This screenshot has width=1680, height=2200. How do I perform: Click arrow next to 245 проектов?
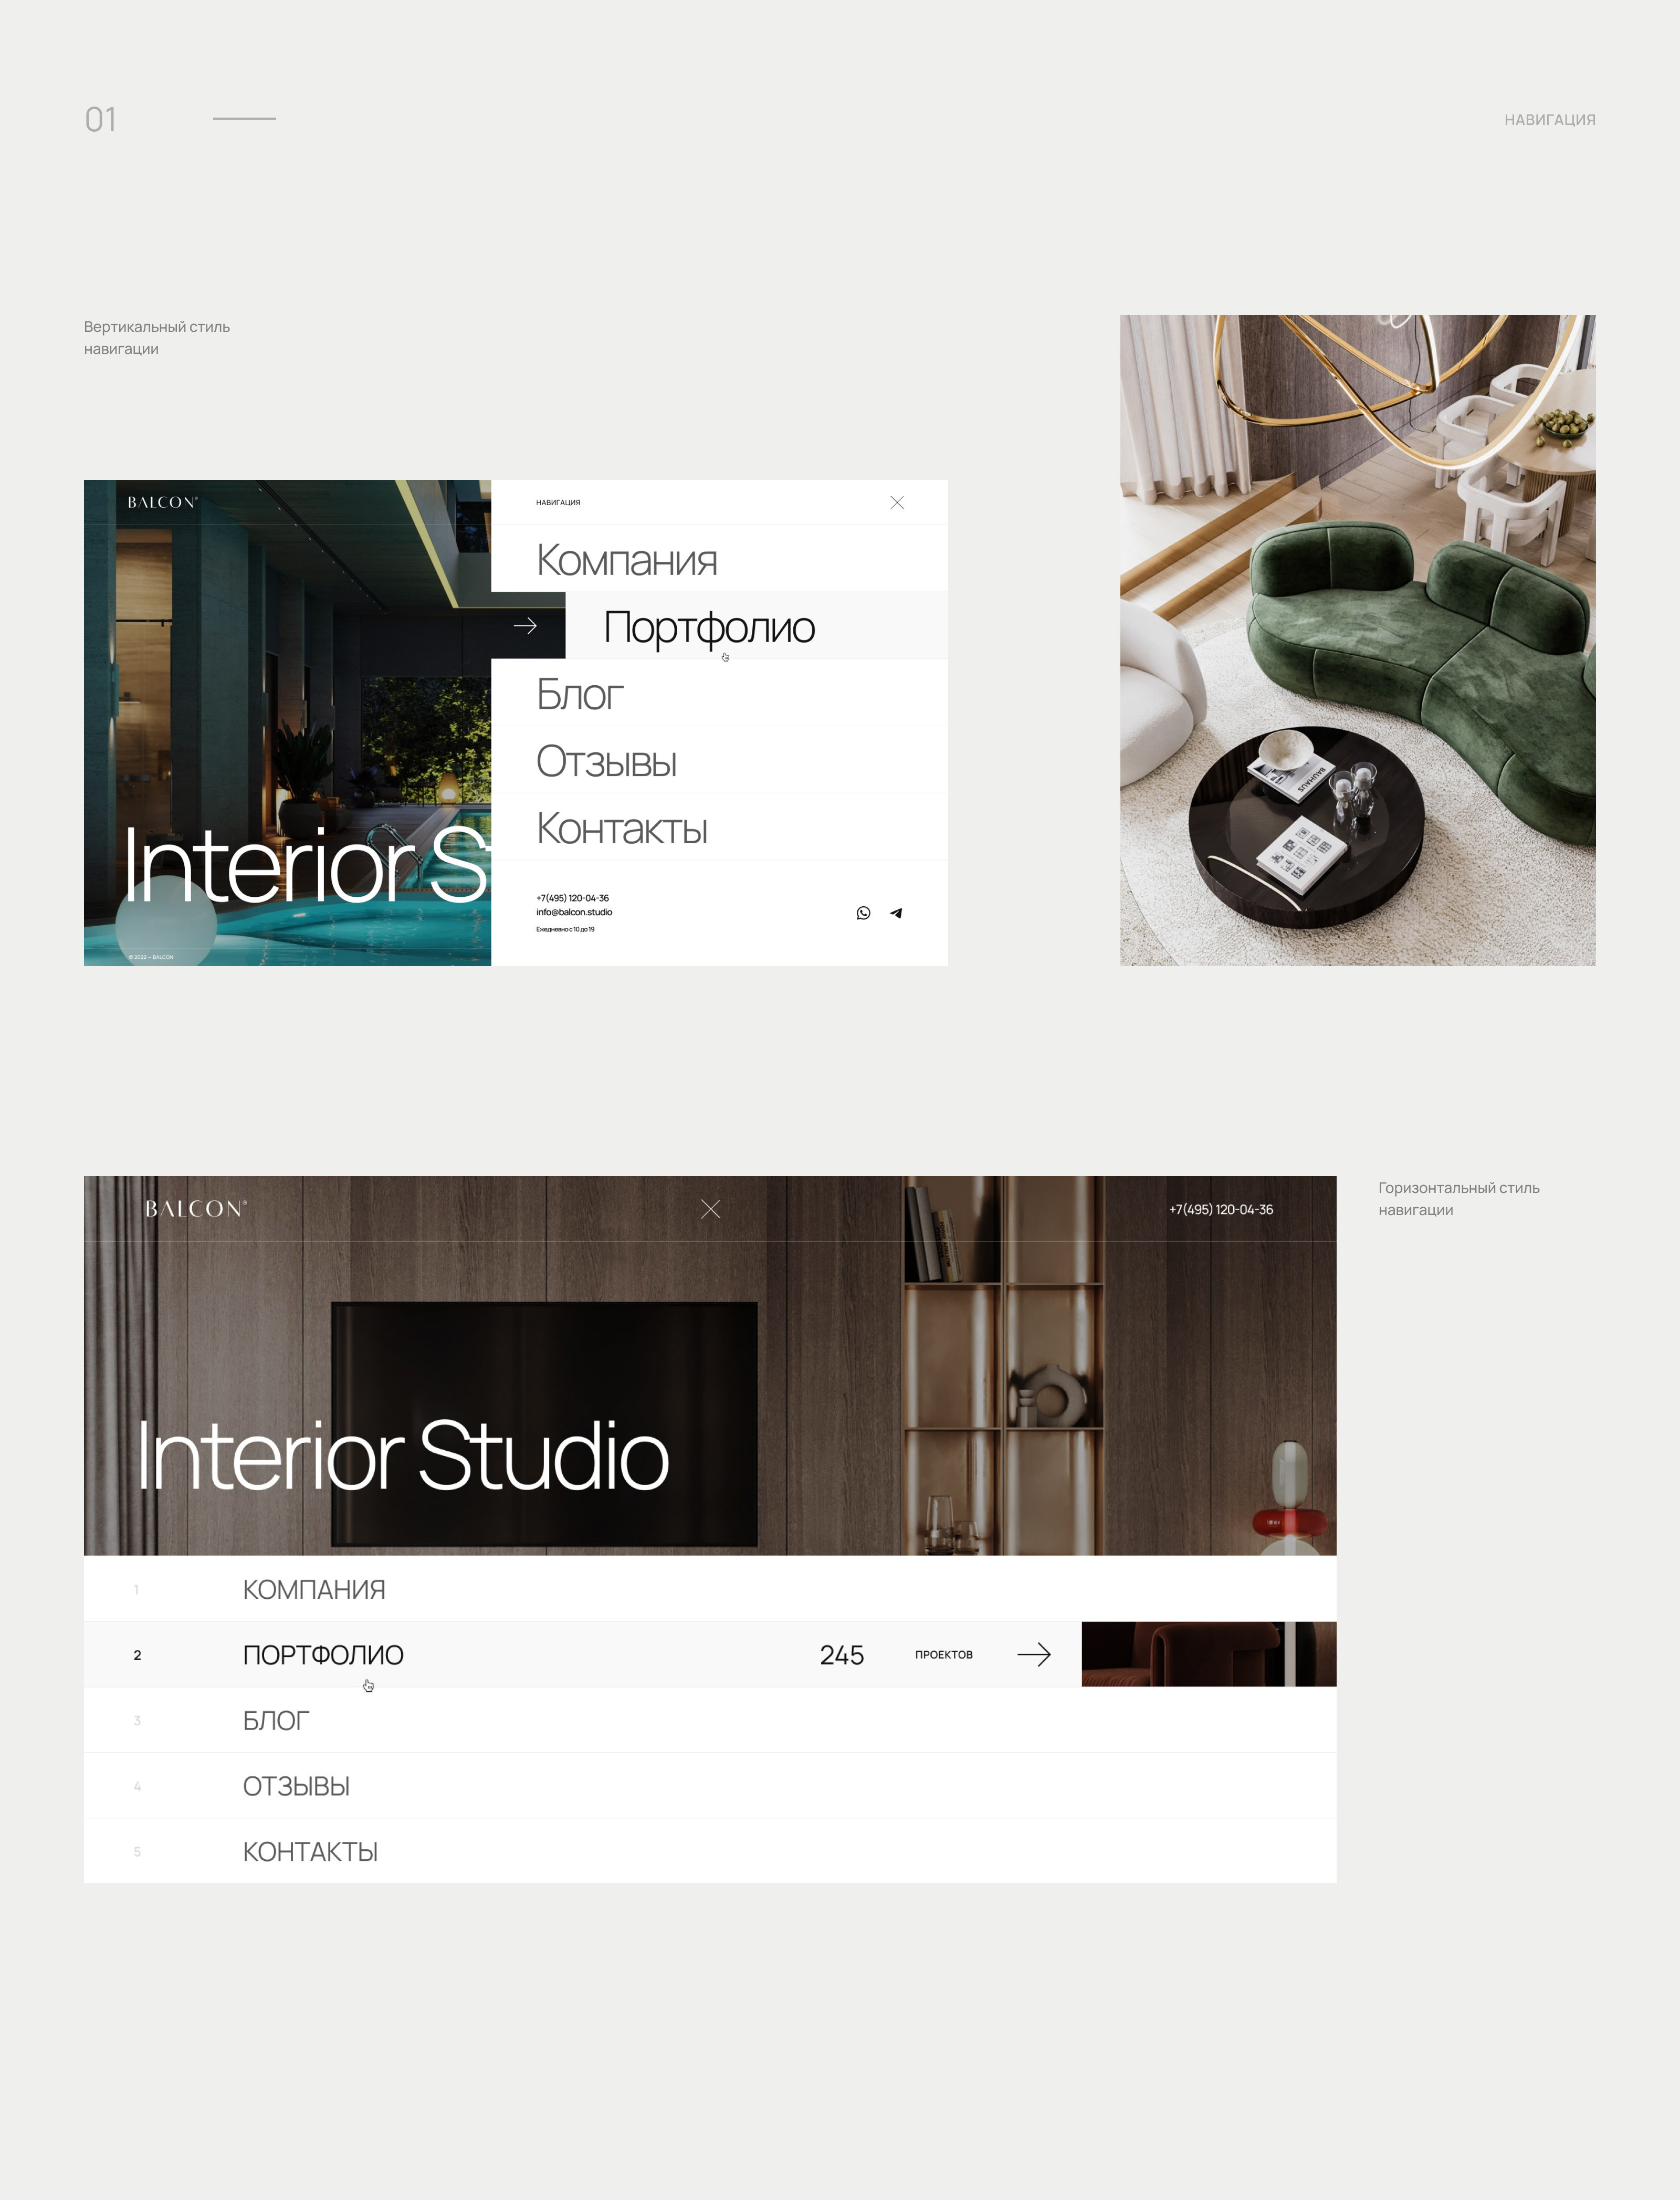pyautogui.click(x=1034, y=1654)
